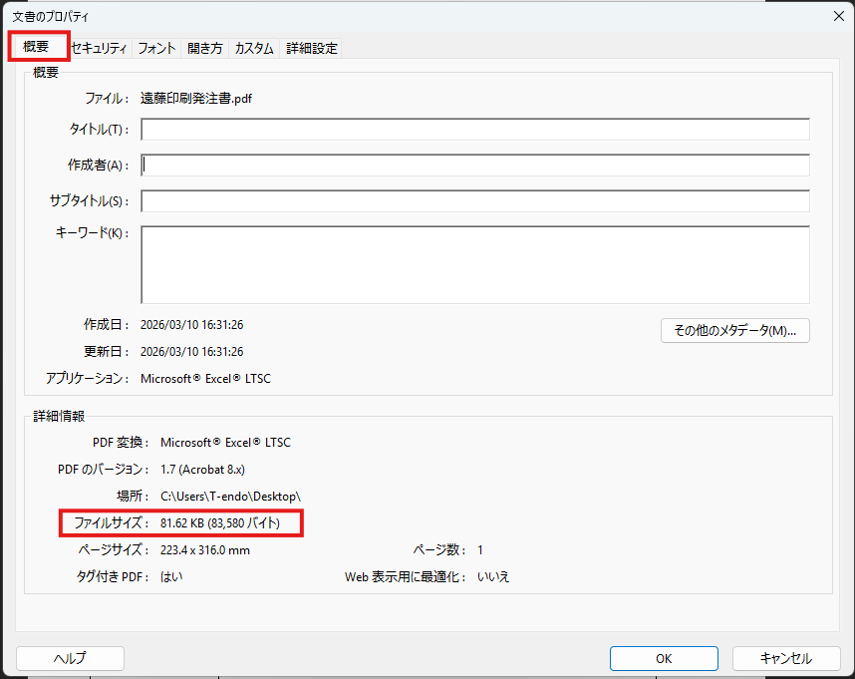Click the file name 遠藤印刷発注書.pdf
Viewport: 855px width, 679px height.
pyautogui.click(x=197, y=98)
